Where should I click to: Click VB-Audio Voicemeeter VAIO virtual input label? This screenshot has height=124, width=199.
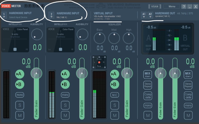pos(107,16)
